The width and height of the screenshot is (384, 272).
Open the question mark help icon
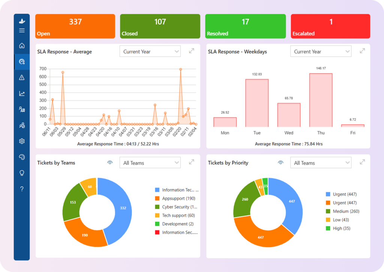coord(22,189)
